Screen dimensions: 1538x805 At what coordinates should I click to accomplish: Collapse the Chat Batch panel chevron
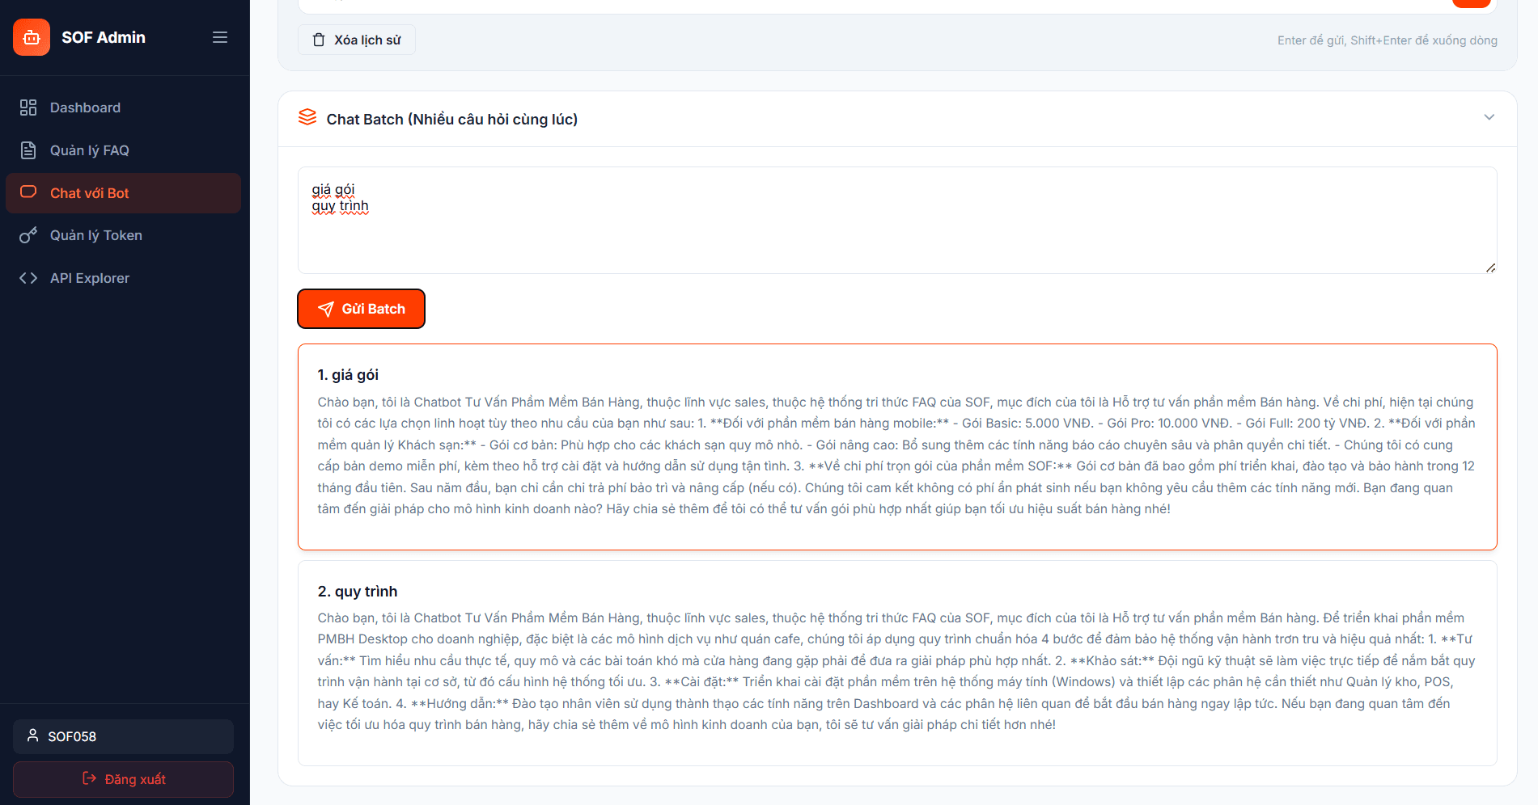pyautogui.click(x=1489, y=117)
